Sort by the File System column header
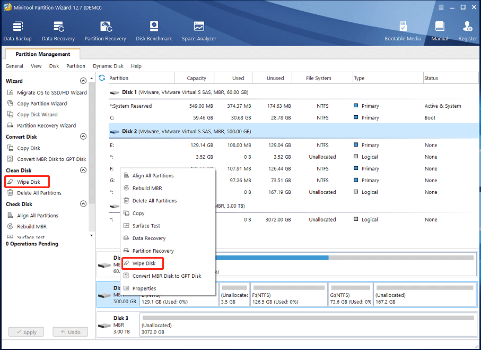The height and width of the screenshot is (350, 481). click(x=322, y=78)
